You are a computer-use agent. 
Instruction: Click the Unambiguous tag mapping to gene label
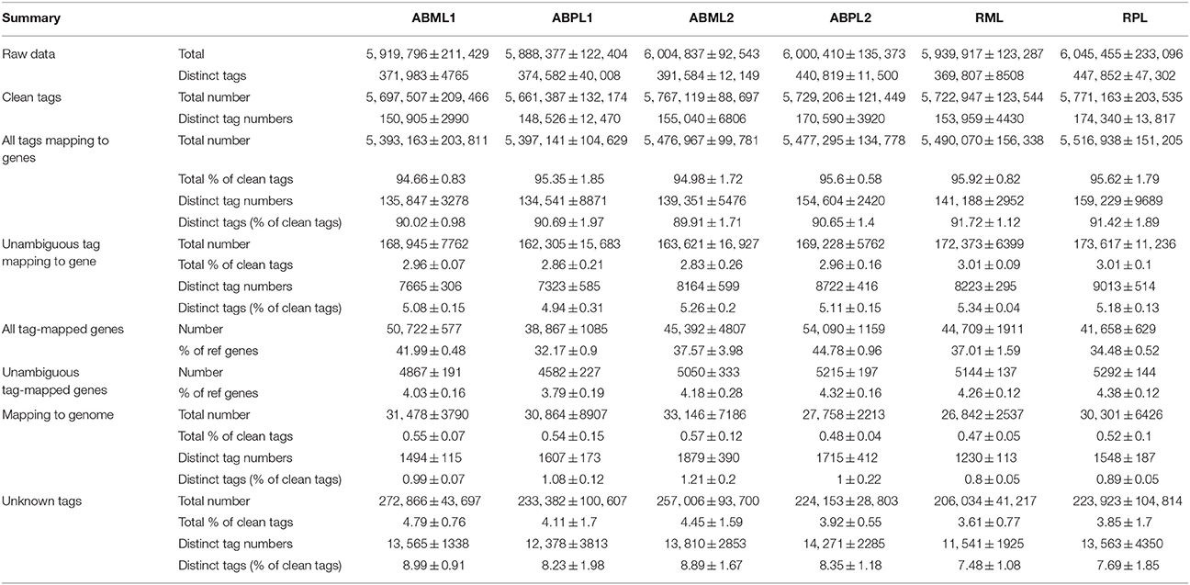[x=60, y=252]
